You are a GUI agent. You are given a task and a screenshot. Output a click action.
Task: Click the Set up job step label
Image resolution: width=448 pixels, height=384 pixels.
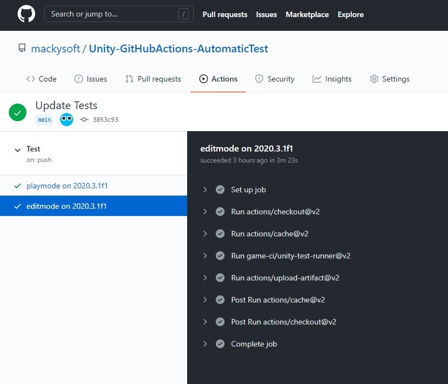point(248,190)
